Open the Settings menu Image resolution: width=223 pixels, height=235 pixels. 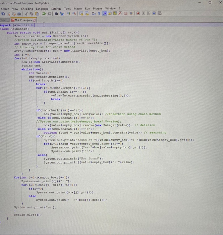click(x=56, y=9)
